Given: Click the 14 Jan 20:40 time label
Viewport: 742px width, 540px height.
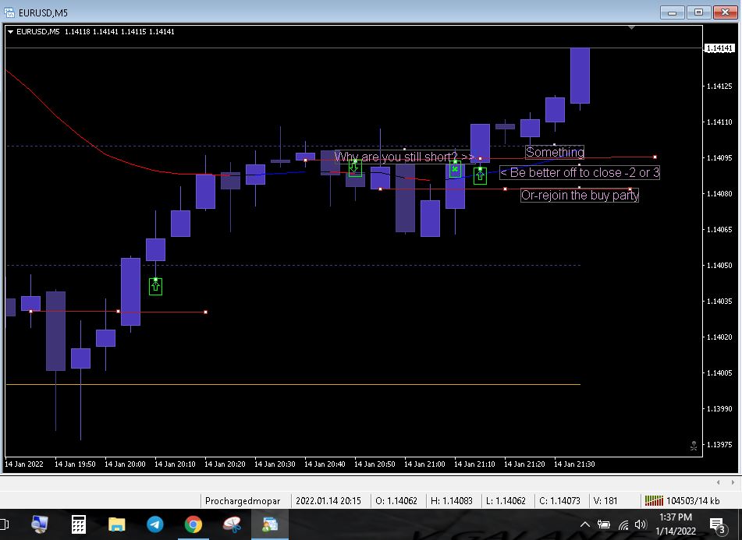Looking at the screenshot, I should [x=325, y=464].
